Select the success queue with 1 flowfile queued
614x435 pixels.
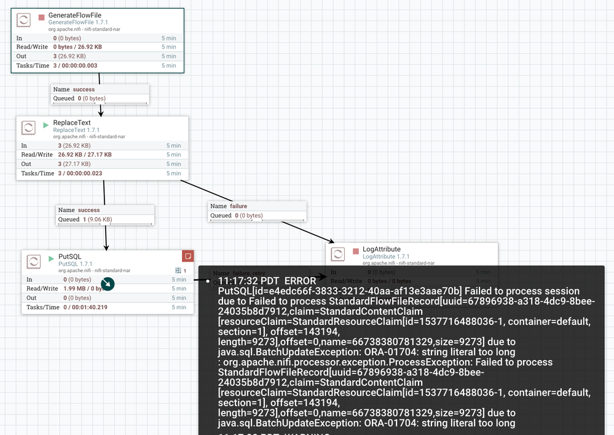(x=105, y=215)
